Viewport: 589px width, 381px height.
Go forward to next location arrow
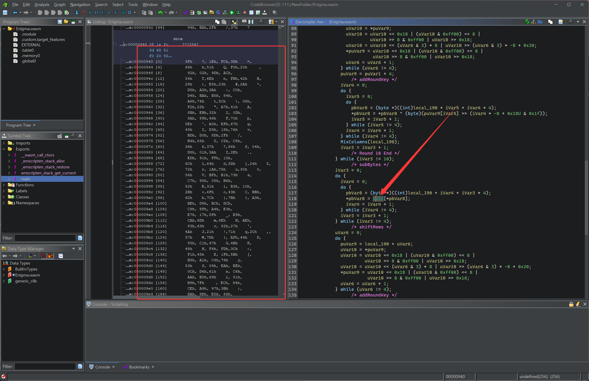[26, 13]
